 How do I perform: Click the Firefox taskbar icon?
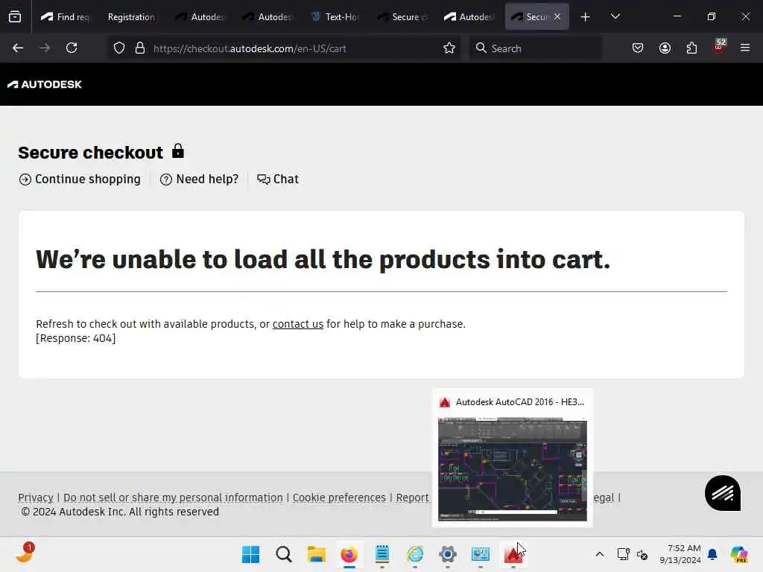(349, 554)
